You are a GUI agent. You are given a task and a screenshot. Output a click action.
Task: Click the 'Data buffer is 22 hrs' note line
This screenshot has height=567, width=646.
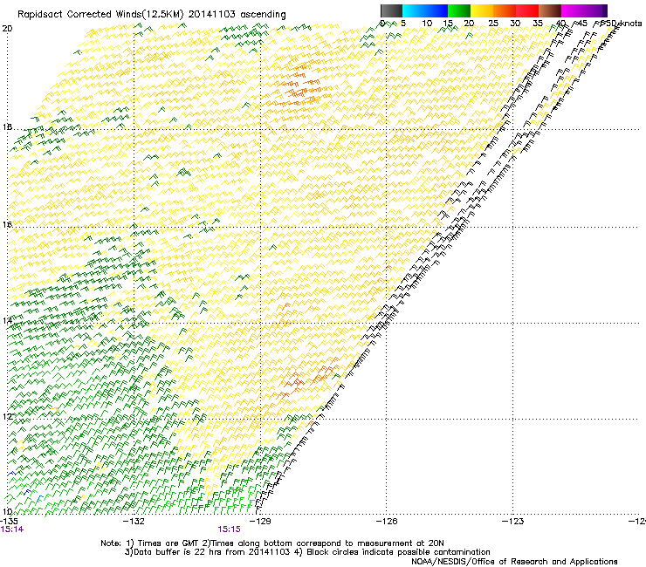(307, 552)
